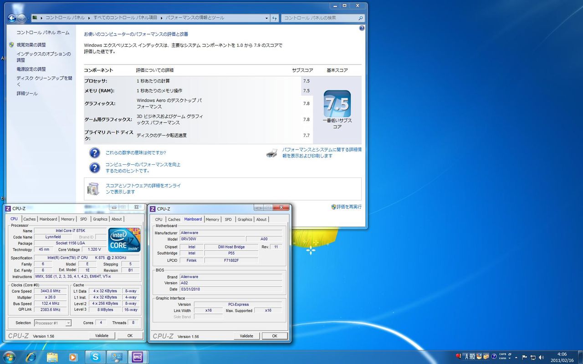Open 詳細ツール link
The height and width of the screenshot is (364, 583).
tap(27, 93)
